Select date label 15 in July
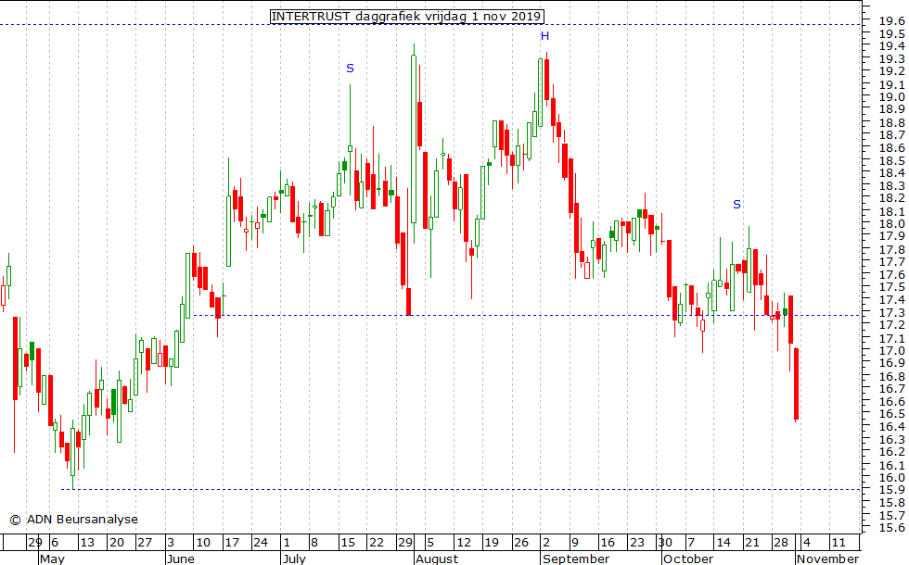The image size is (909, 565). point(348,543)
